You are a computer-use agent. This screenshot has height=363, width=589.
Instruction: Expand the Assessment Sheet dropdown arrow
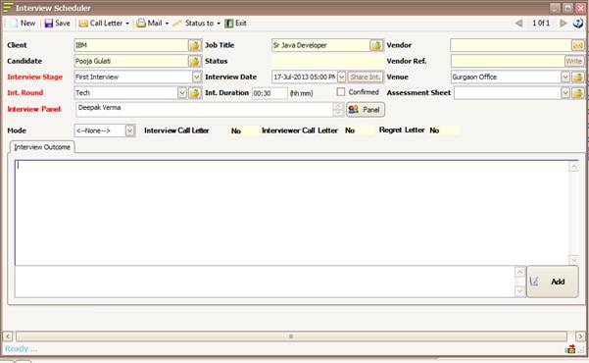coord(565,93)
